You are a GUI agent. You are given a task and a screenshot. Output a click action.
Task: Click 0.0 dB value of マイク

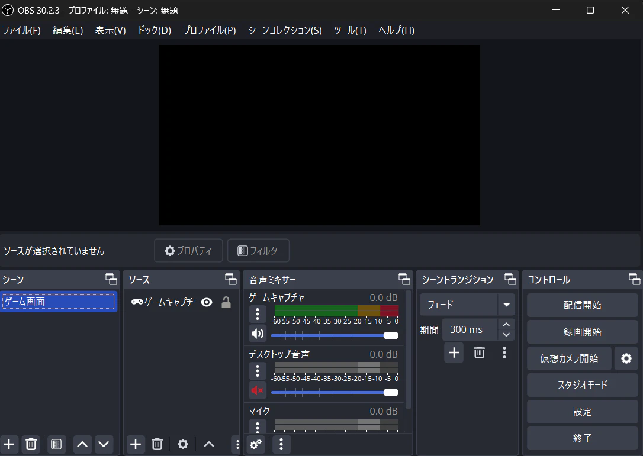[384, 411]
